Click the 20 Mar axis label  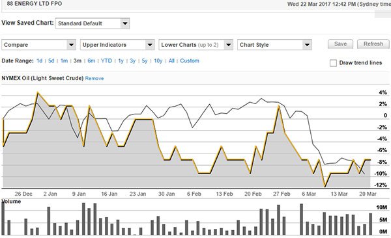[368, 194]
